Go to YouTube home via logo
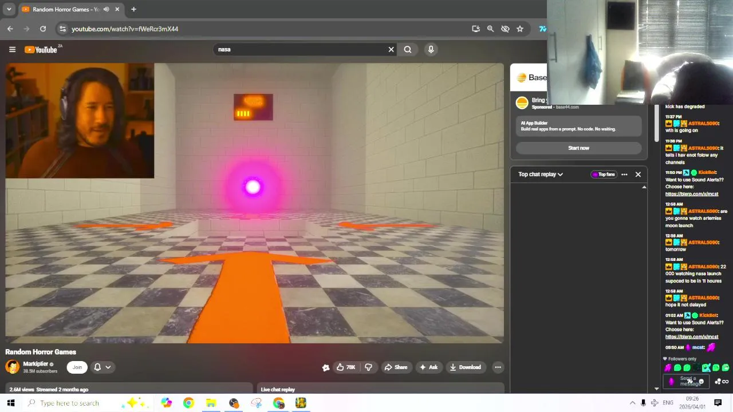 [41, 50]
